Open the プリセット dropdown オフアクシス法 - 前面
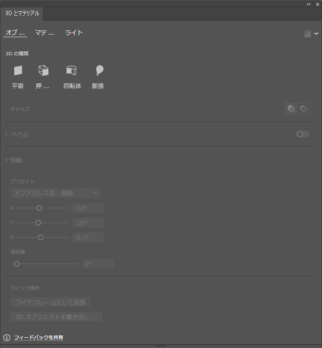The image size is (322, 348). [55, 193]
